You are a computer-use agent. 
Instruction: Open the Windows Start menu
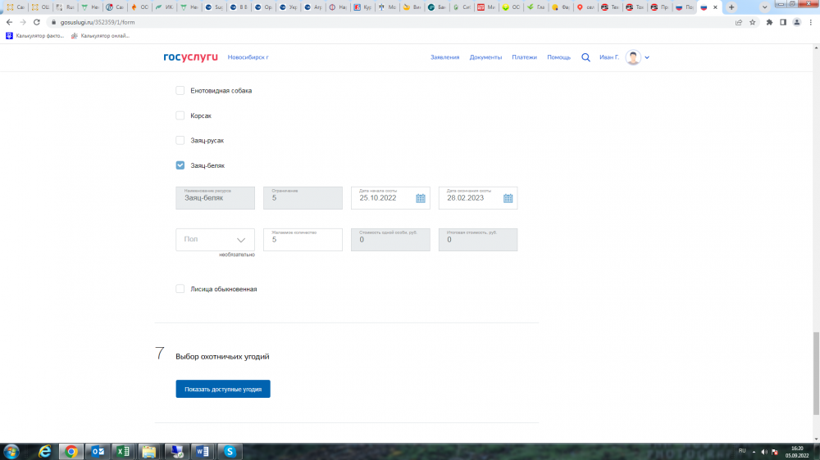coord(11,452)
